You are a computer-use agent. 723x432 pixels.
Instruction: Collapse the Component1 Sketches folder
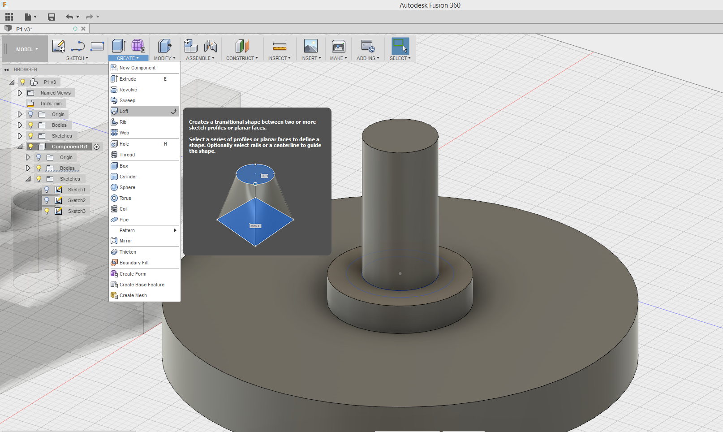28,179
